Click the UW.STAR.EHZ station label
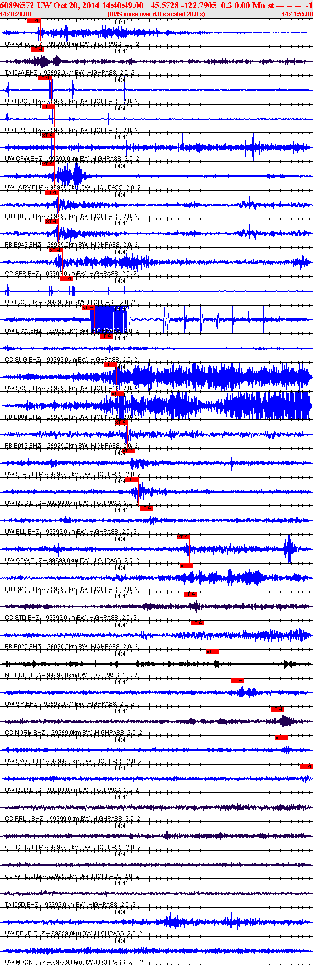 [24, 474]
